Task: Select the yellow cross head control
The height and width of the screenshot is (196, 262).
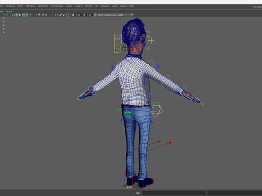Action: pyautogui.click(x=151, y=41)
